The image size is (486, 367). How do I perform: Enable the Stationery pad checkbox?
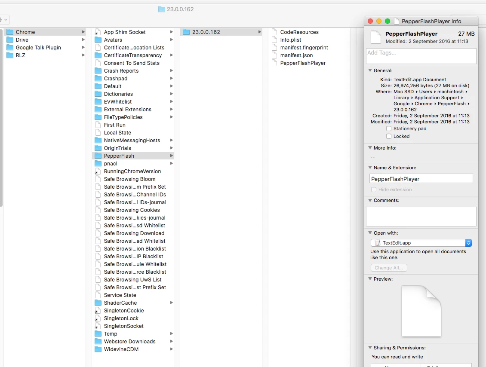coord(389,128)
